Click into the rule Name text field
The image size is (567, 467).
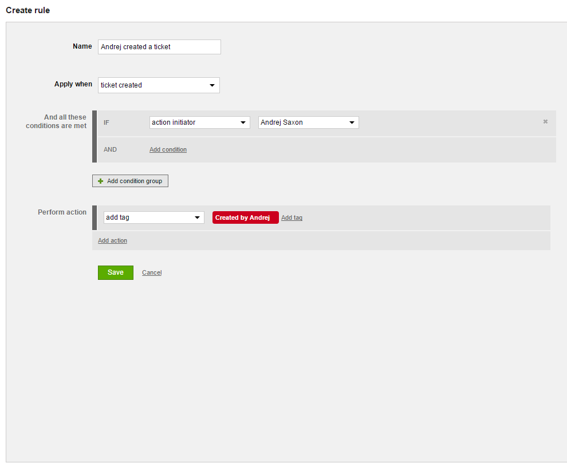159,47
